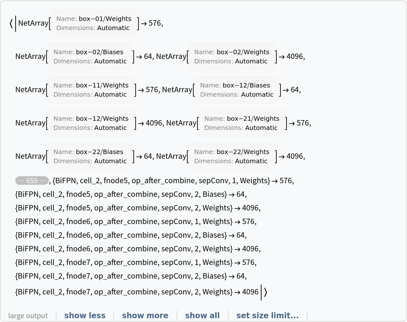Click the cell_2 fnode6 sepConv 2 Biases entry
This screenshot has width=407, height=322.
(121, 235)
